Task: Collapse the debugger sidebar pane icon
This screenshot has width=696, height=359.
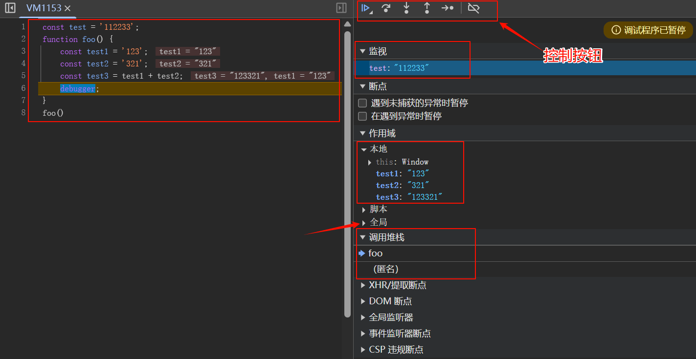Action: point(341,8)
